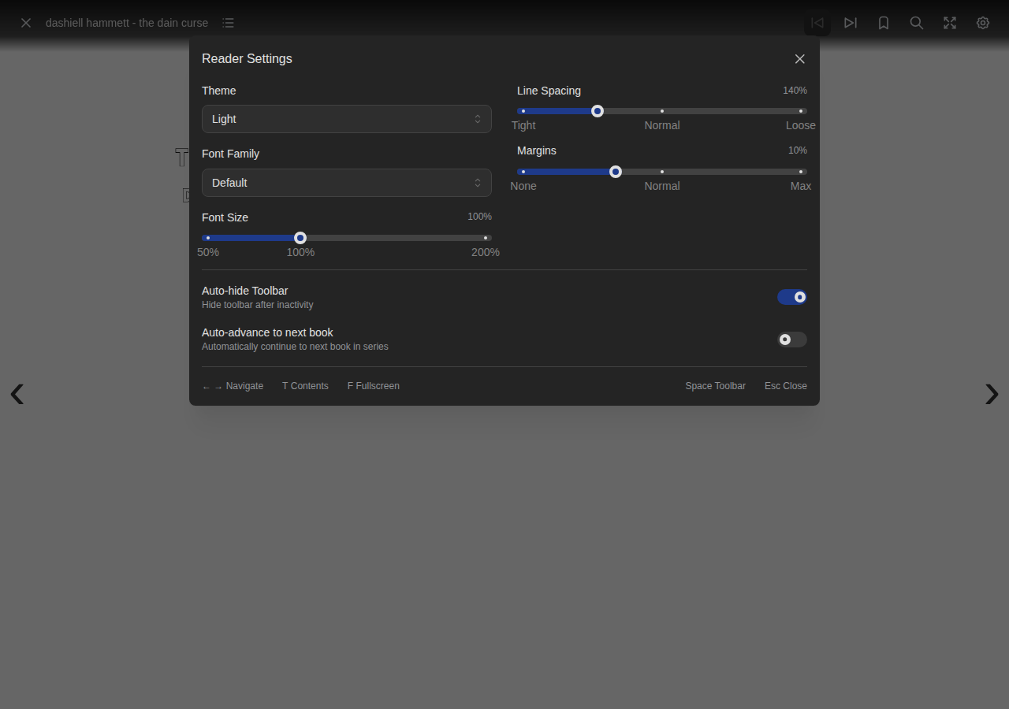Viewport: 1009px width, 709px height.
Task: Jump to the previous chapter
Action: pos(817,23)
